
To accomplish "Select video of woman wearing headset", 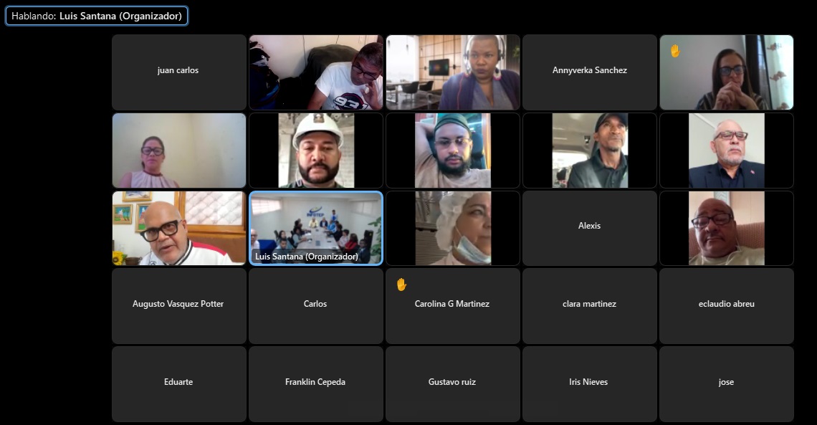I will 453,72.
